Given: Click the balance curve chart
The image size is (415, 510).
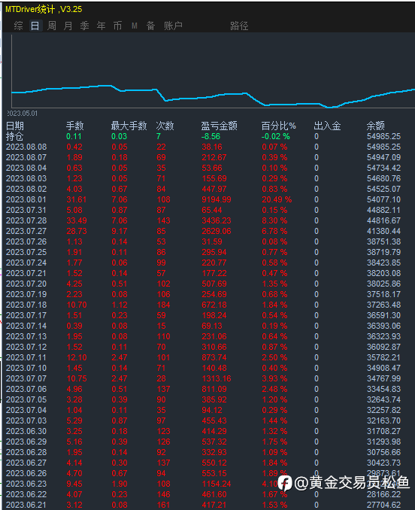Looking at the screenshot, I should pyautogui.click(x=214, y=71).
